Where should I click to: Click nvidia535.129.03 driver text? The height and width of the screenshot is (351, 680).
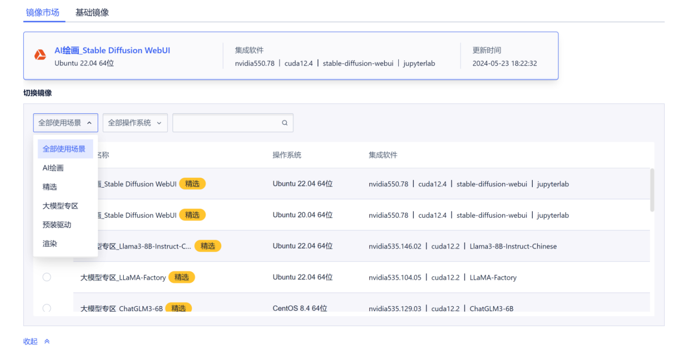395,309
